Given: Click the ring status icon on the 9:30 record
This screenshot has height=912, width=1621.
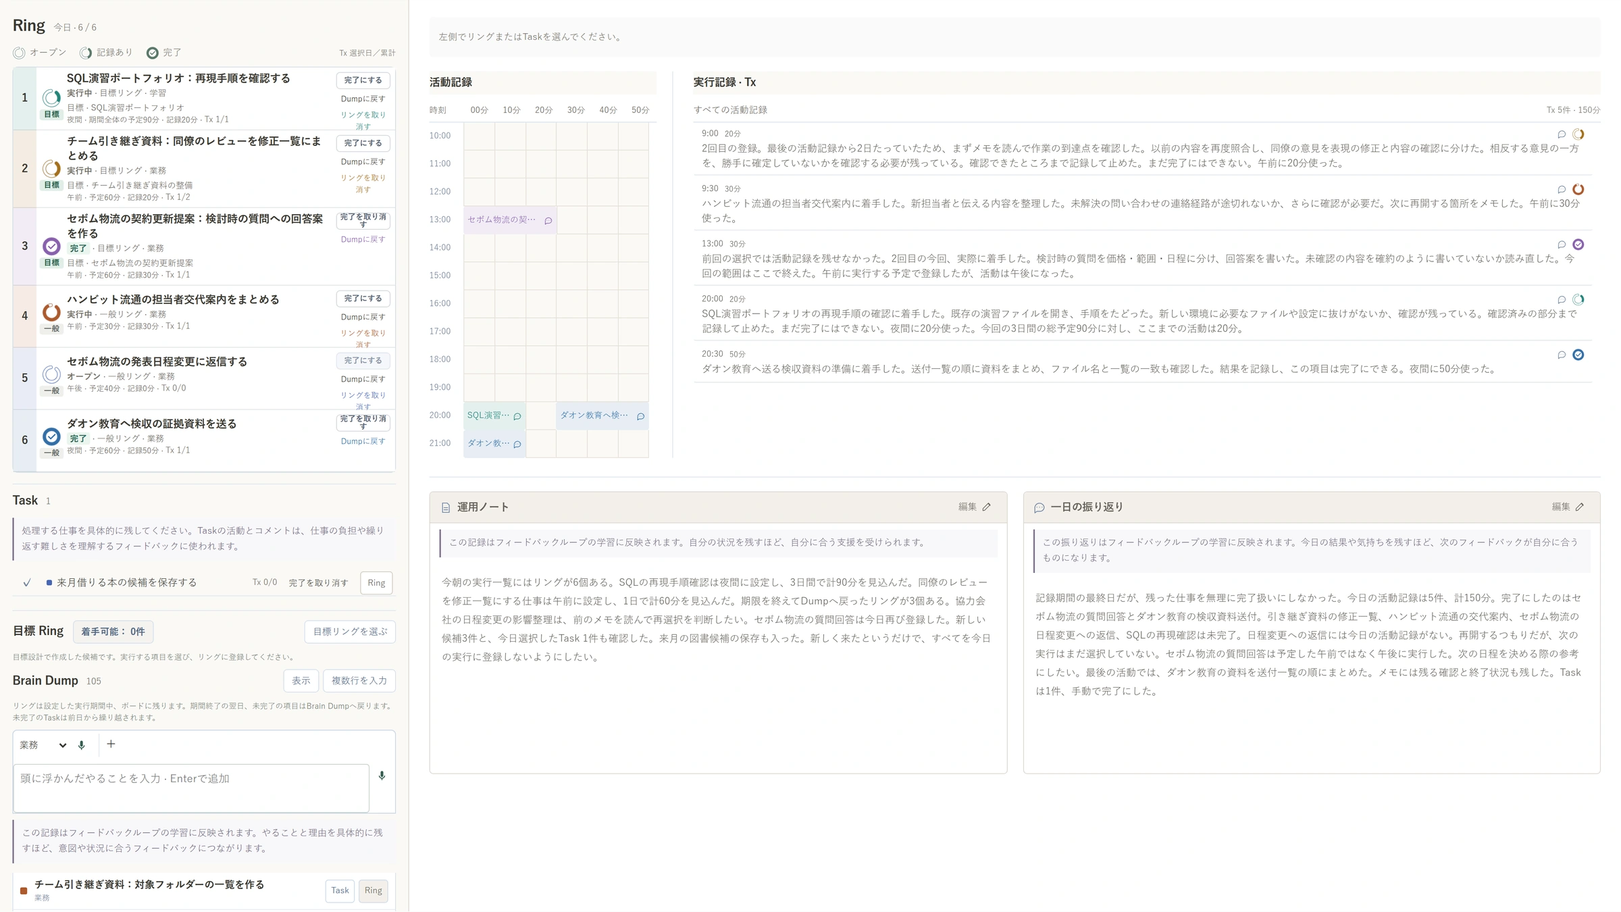Looking at the screenshot, I should point(1578,189).
